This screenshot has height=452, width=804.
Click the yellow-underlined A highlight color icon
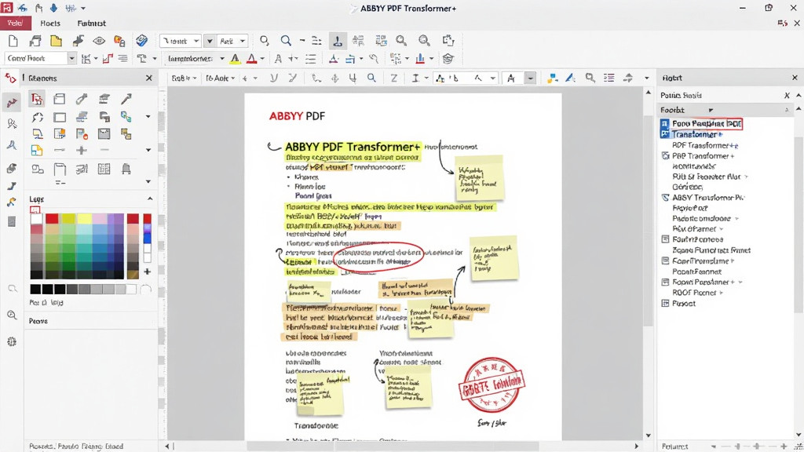235,59
